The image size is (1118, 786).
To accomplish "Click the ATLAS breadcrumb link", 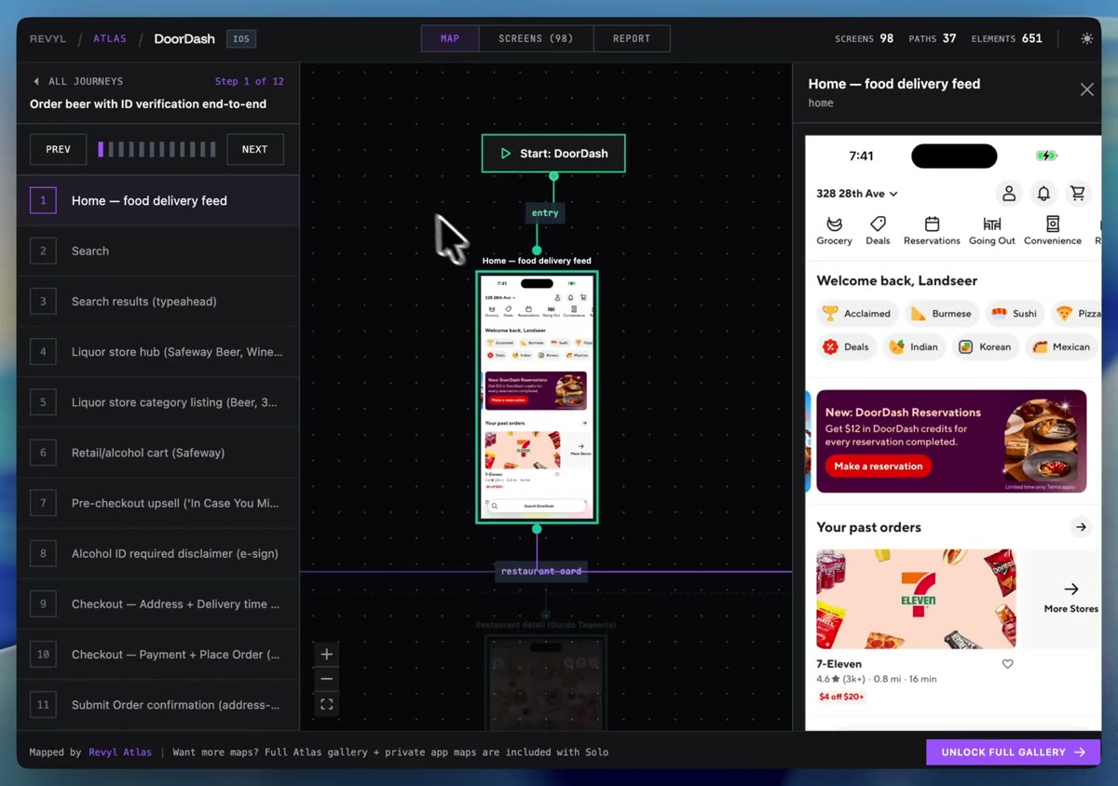I will (x=110, y=39).
